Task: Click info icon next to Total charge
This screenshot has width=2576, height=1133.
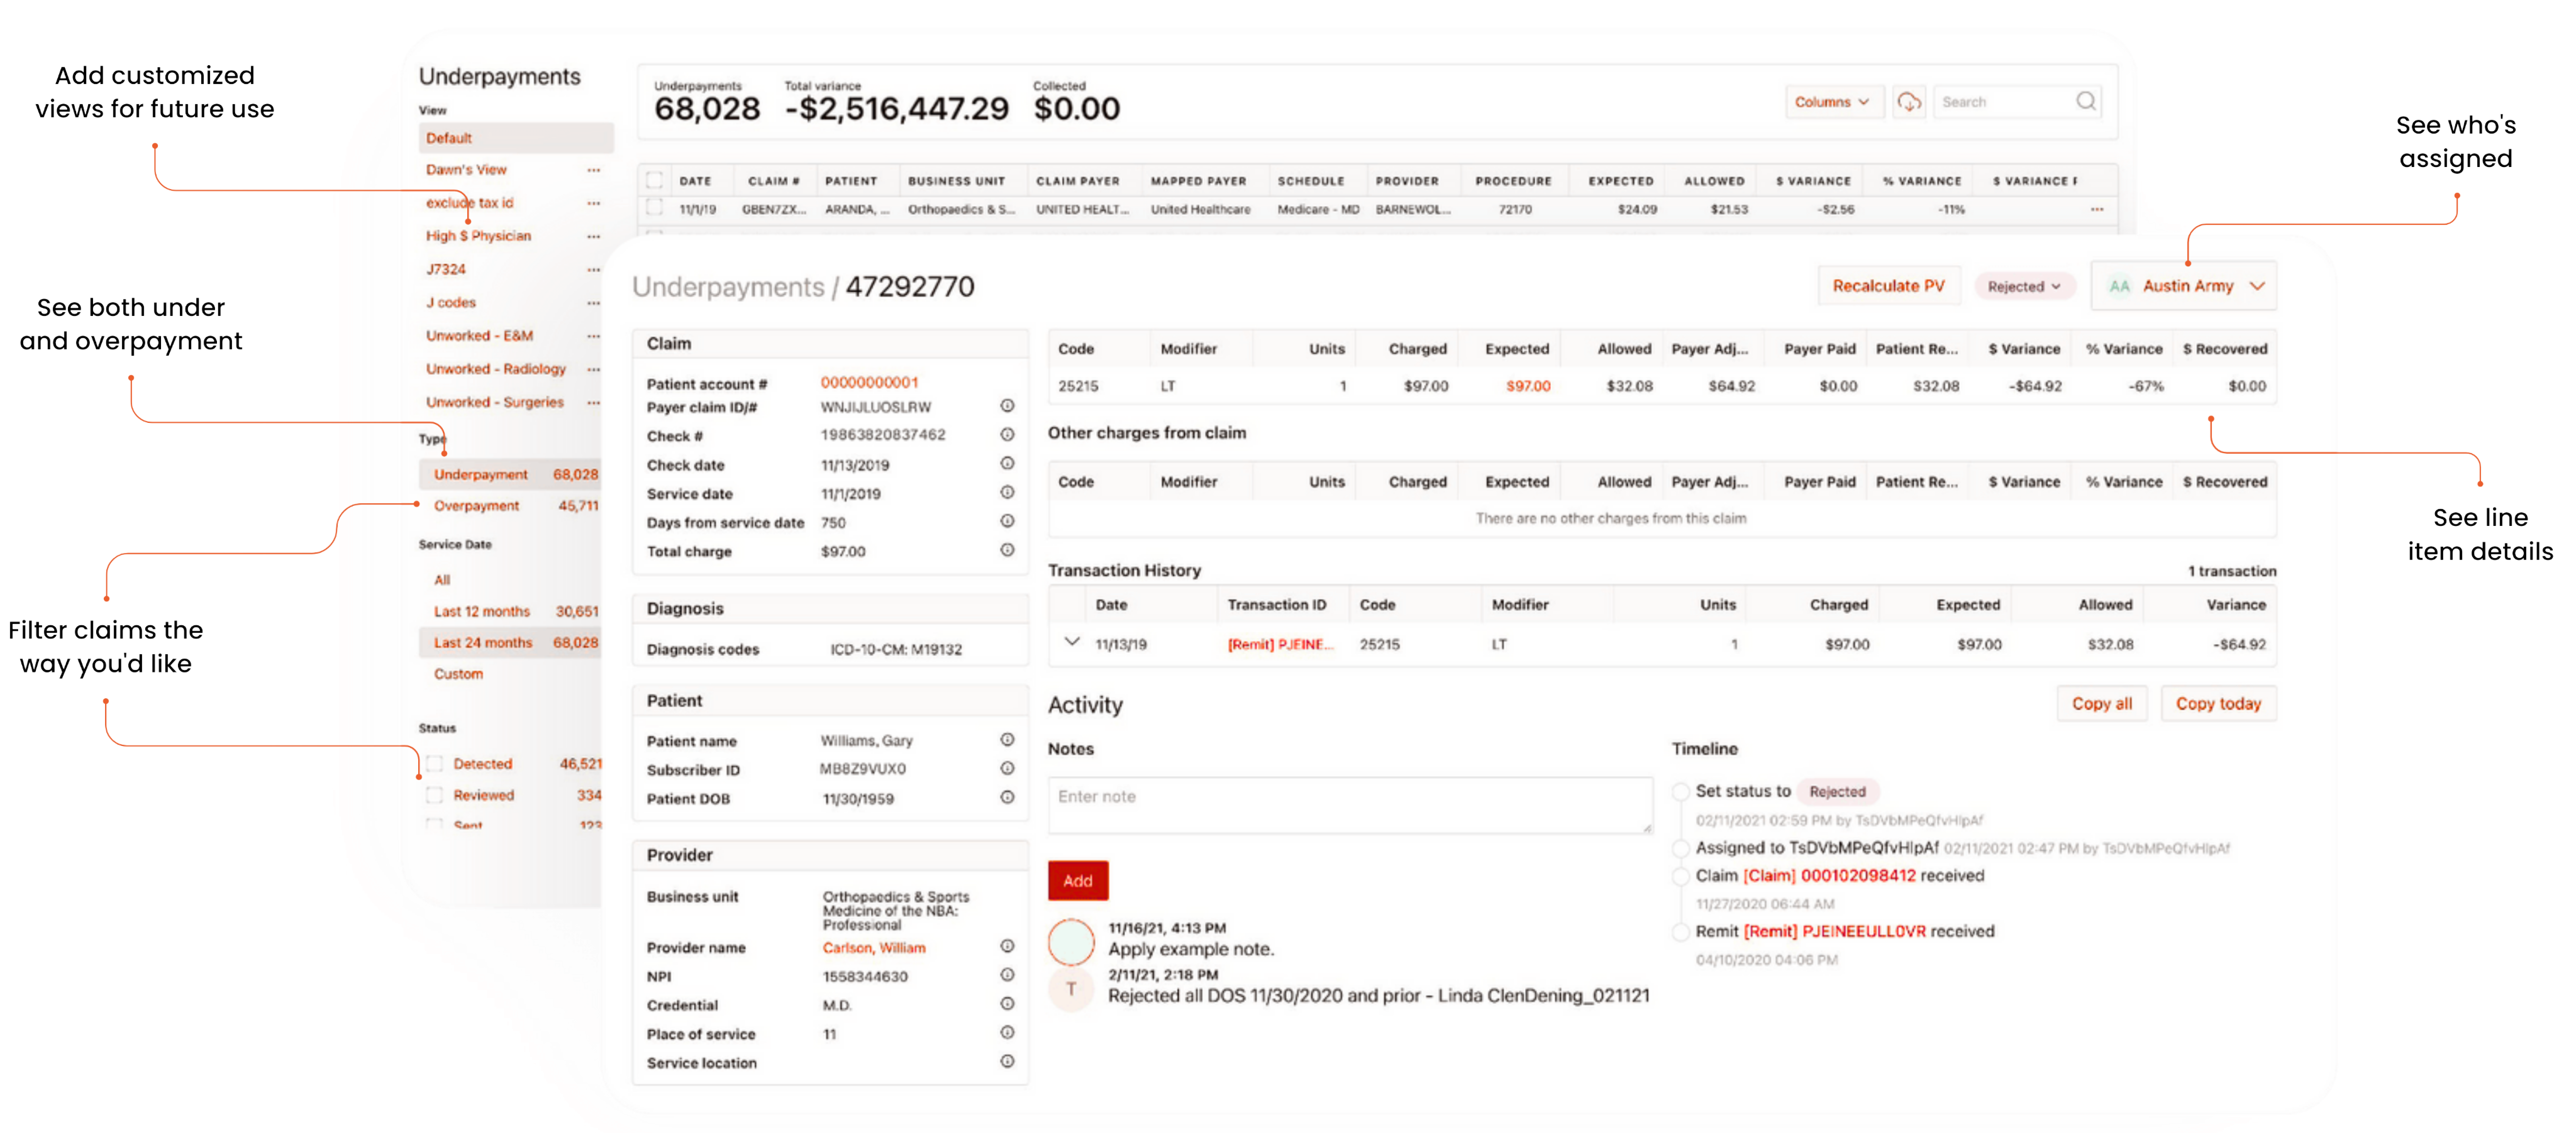Action: click(x=1007, y=550)
